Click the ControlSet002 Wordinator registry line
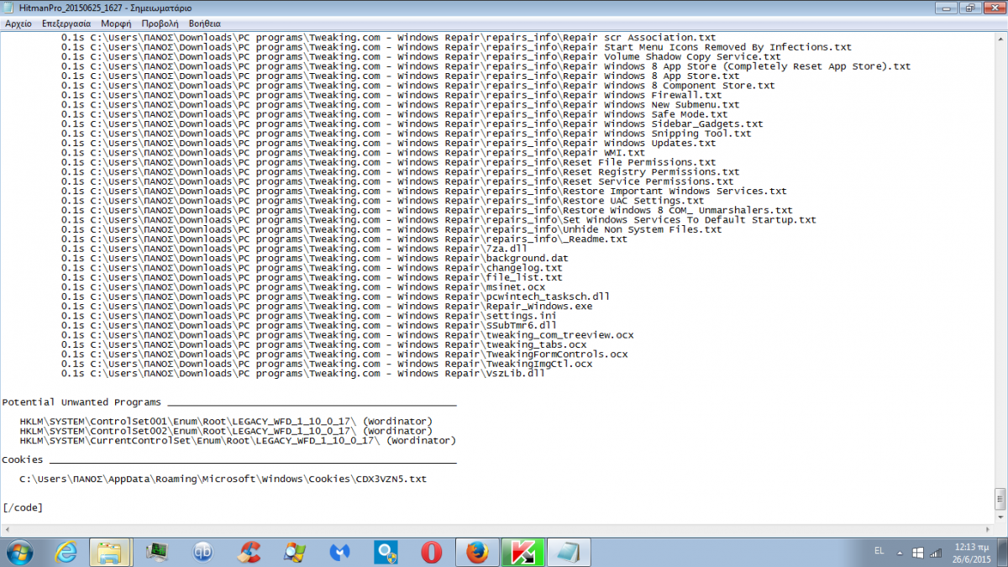 click(x=227, y=431)
